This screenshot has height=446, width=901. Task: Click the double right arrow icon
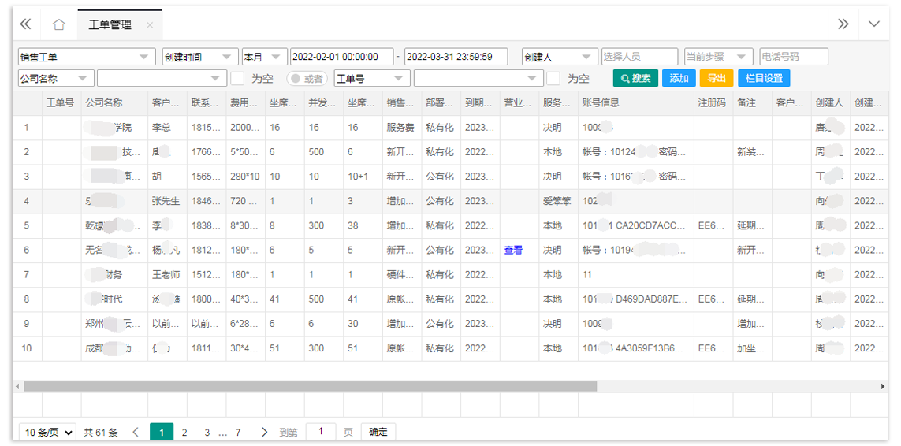click(843, 24)
